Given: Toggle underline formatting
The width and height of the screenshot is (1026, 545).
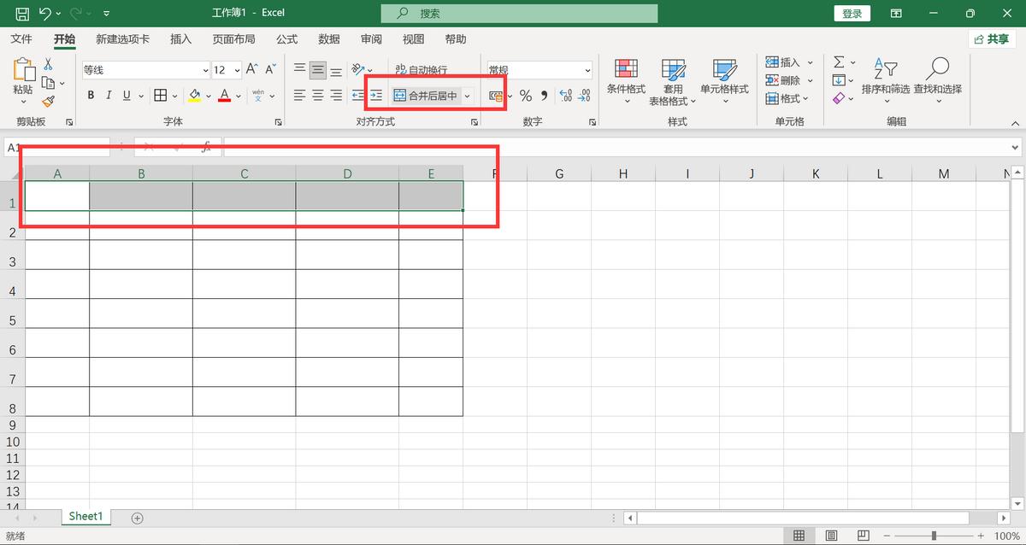Looking at the screenshot, I should tap(125, 95).
